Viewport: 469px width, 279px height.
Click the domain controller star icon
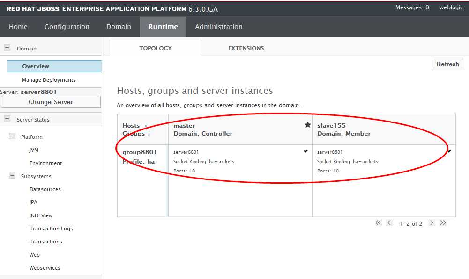(x=307, y=125)
